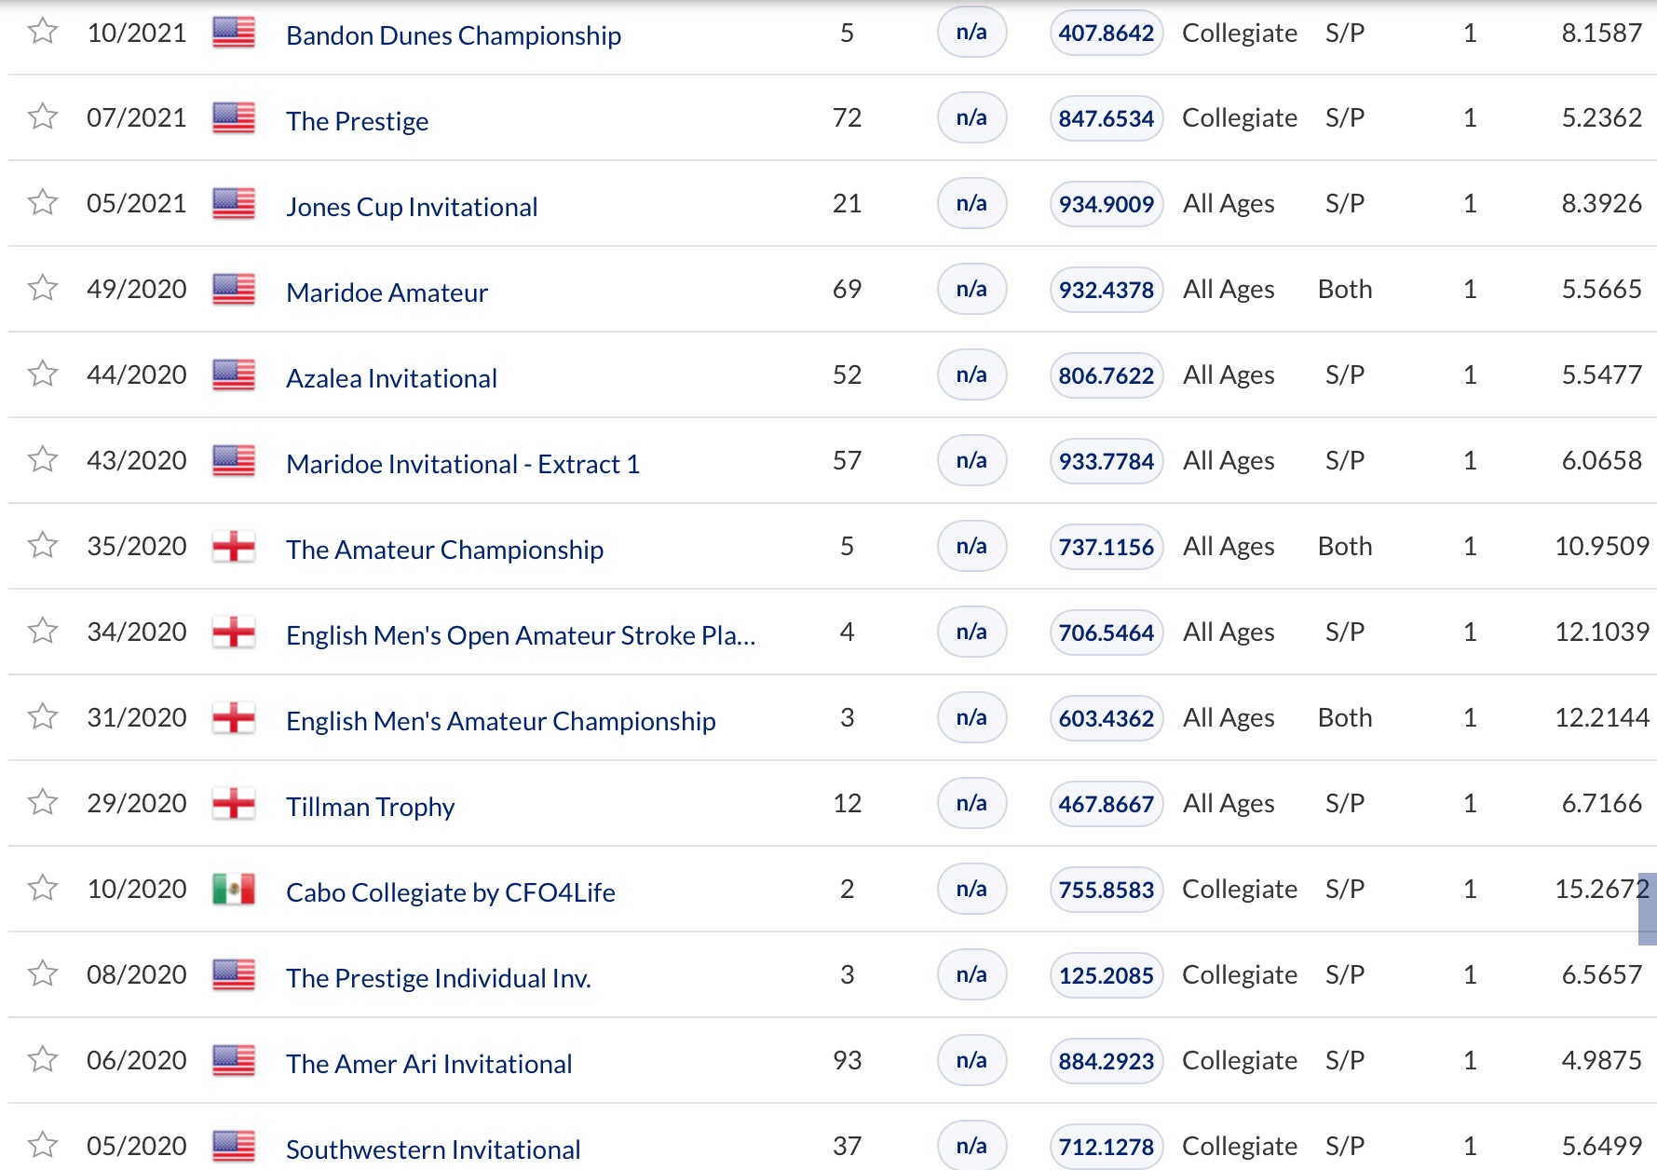Toggle favorite star for The Prestige 07/2021
The image size is (1657, 1170).
tap(43, 117)
